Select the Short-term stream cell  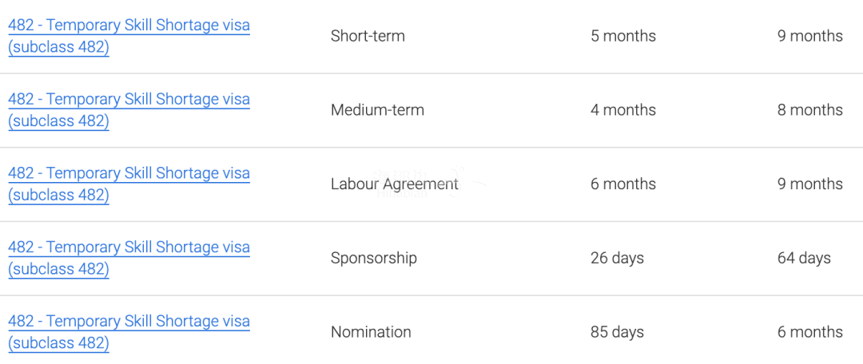[x=368, y=36]
